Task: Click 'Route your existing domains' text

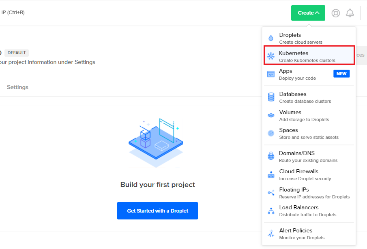Action: coord(308,160)
